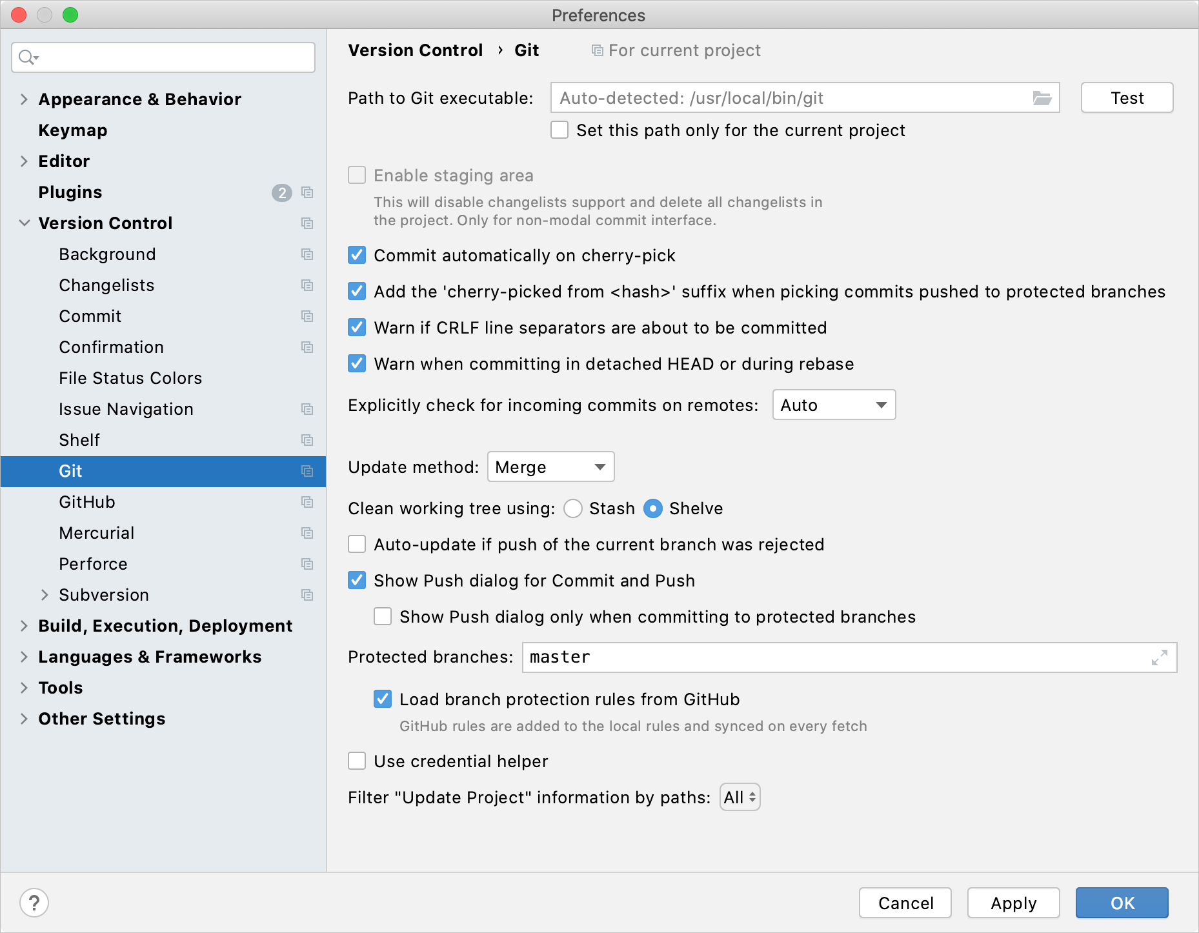Open the Plugins settings page
The width and height of the screenshot is (1199, 933).
(70, 192)
